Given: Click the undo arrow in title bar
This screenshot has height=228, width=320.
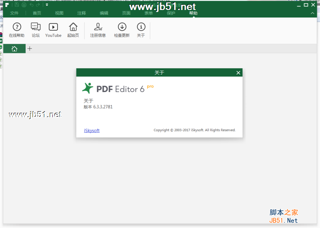Looking at the screenshot, I should (32, 5).
